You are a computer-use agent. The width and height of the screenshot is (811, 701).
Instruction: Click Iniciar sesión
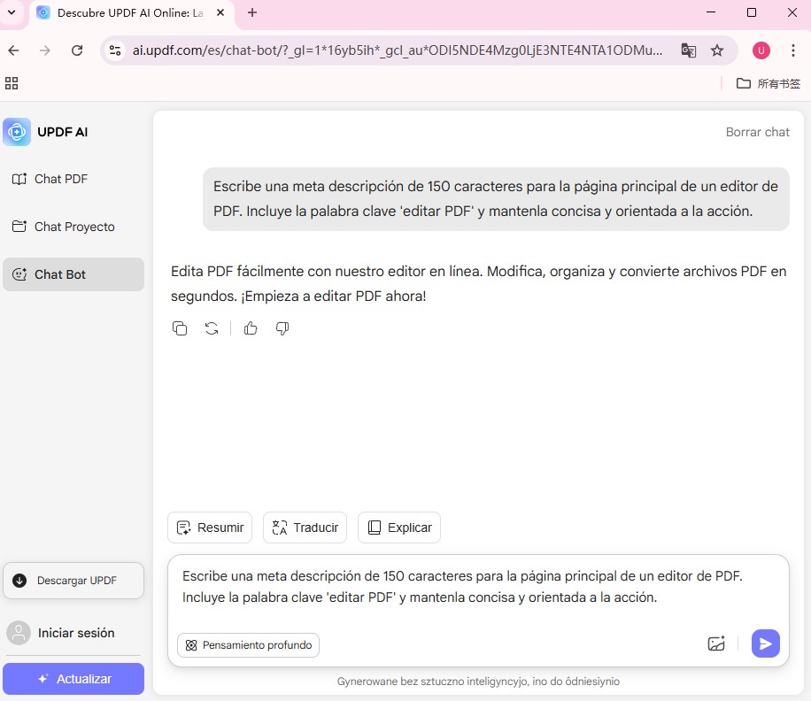61,633
